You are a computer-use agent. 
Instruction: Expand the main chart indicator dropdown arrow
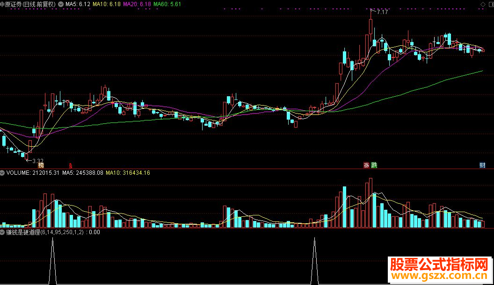coord(61,4)
